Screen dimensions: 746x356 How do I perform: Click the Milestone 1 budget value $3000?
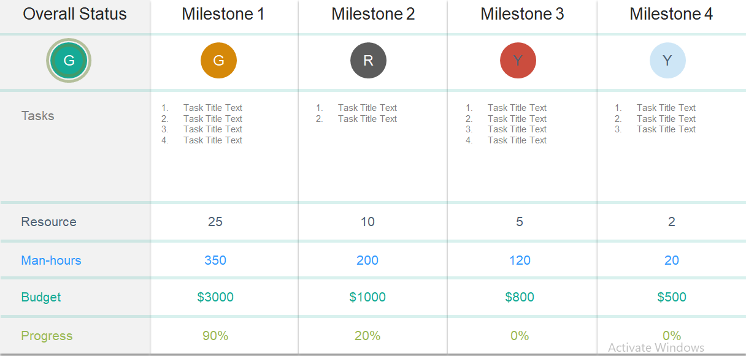pyautogui.click(x=215, y=297)
